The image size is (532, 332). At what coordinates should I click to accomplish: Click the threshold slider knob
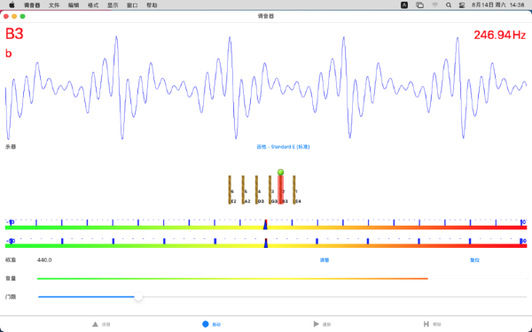point(138,297)
